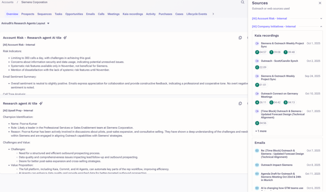This screenshot has height=192, width=326.
Task: Jump to 04:13 timestamp in Germany Meetings
Action: [x=289, y=102]
